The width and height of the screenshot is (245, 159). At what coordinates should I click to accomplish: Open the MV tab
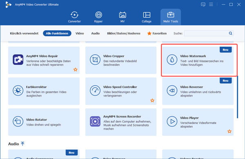coord(122,17)
